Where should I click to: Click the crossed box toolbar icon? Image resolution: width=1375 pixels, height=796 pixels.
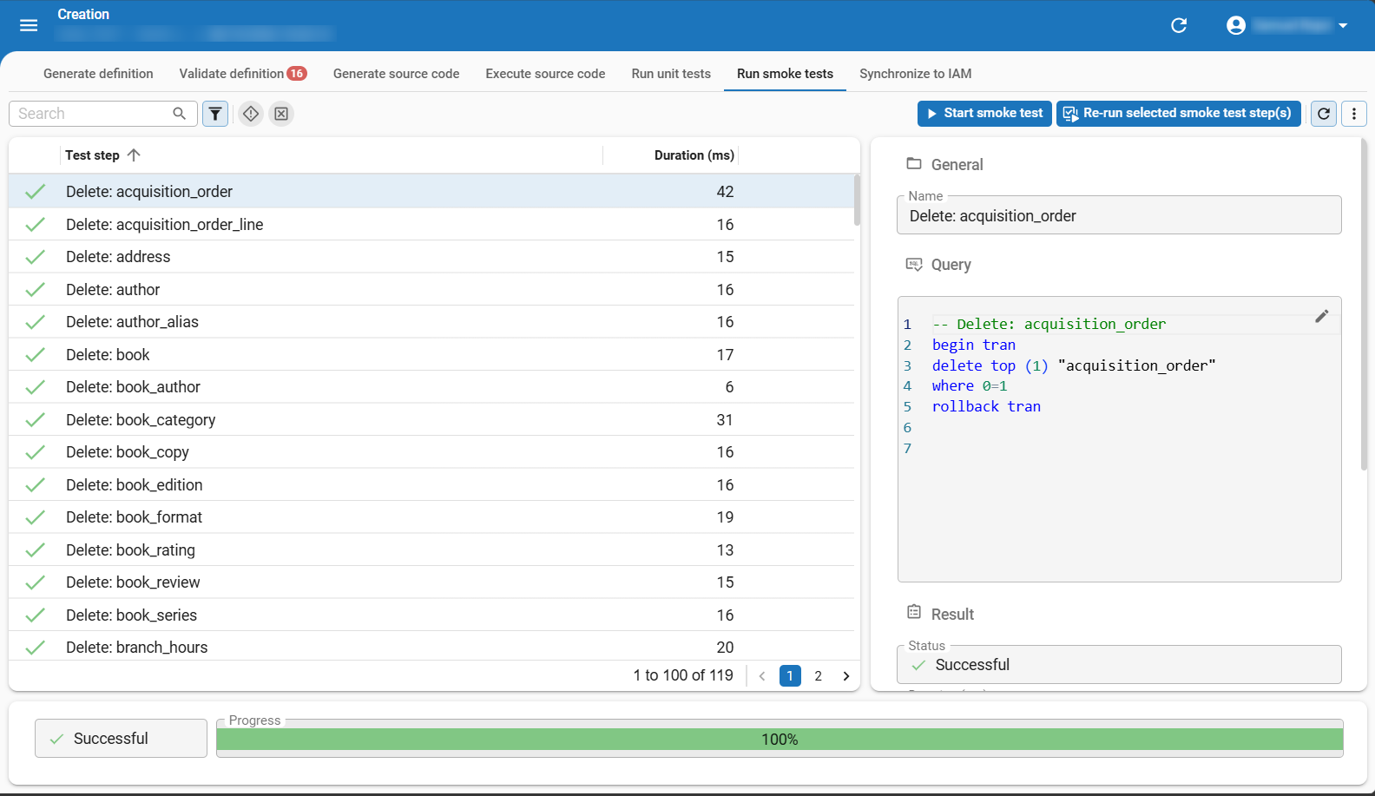click(x=281, y=114)
